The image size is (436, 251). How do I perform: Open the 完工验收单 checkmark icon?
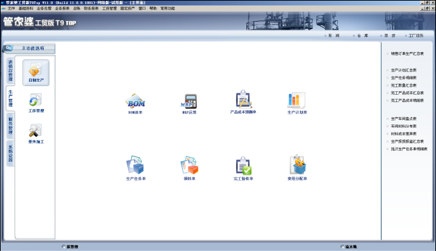pyautogui.click(x=243, y=166)
